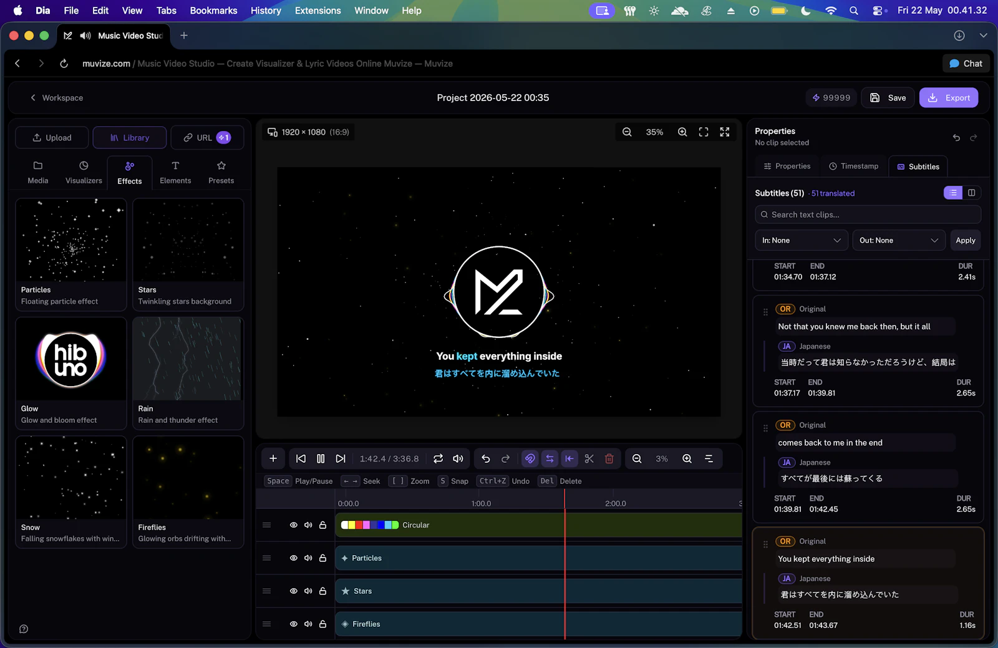Click the timeline ruler at 2:00.0

[x=616, y=503]
